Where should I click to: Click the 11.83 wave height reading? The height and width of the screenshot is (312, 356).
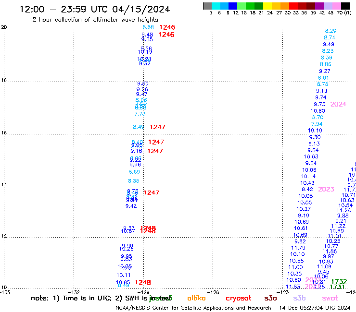pyautogui.click(x=293, y=287)
